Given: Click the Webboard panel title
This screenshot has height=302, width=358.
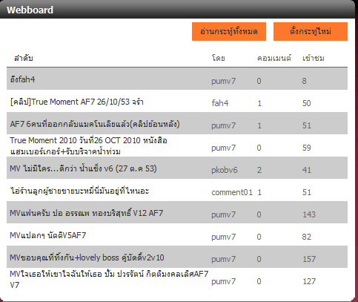Looking at the screenshot, I should [x=30, y=10].
